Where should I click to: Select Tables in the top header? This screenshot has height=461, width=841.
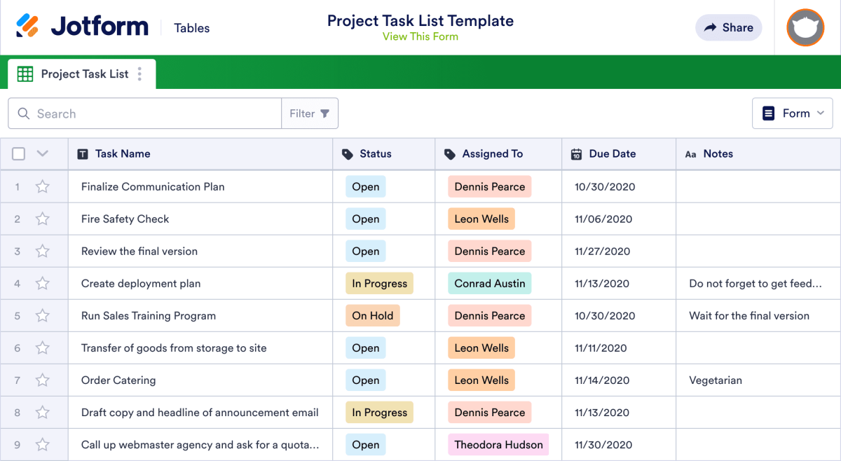tap(191, 28)
